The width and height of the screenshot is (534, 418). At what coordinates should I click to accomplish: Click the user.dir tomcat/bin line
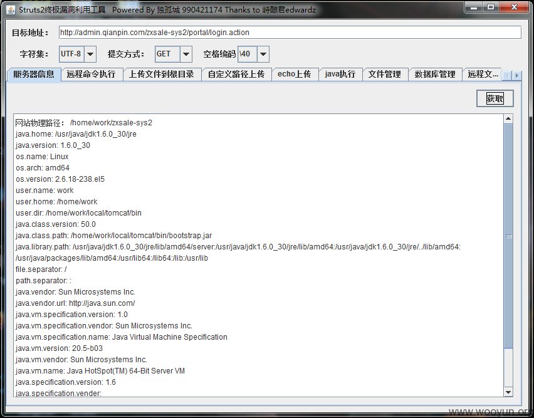pos(79,212)
